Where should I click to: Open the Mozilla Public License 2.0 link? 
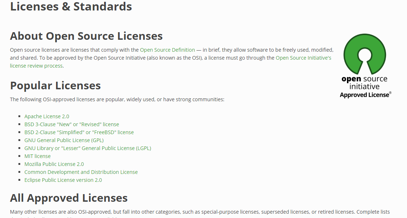coord(54,164)
